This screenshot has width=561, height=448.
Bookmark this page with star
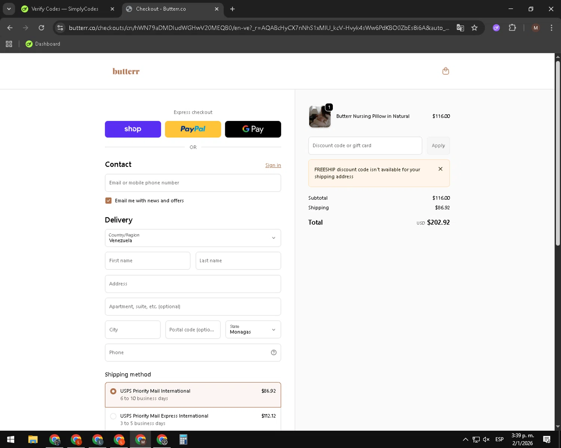tap(475, 28)
